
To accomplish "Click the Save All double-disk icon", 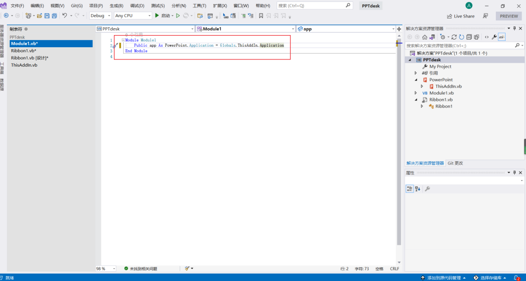I will pyautogui.click(x=54, y=16).
